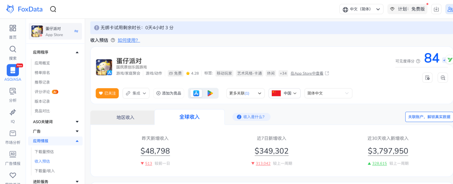Click the trend icon beside score 84

444,60
